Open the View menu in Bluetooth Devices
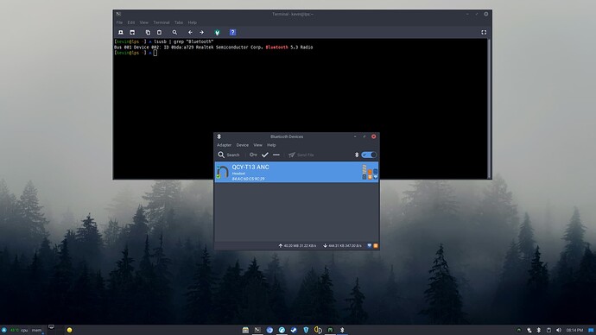596x335 pixels. pos(257,145)
